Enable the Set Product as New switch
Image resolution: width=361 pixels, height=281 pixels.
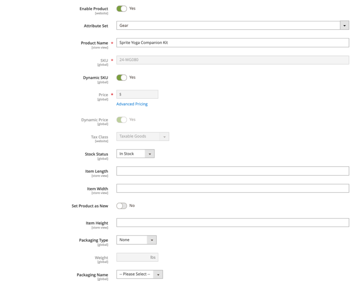pos(121,205)
